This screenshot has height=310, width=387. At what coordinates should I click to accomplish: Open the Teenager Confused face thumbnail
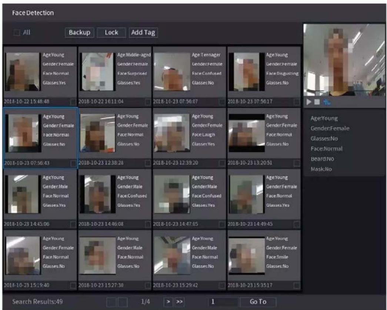click(x=172, y=71)
